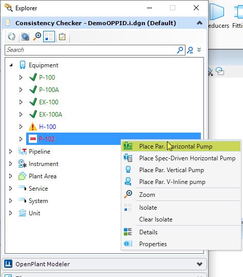Click the refresh icon in Consistency Checker toolbar

12,37
